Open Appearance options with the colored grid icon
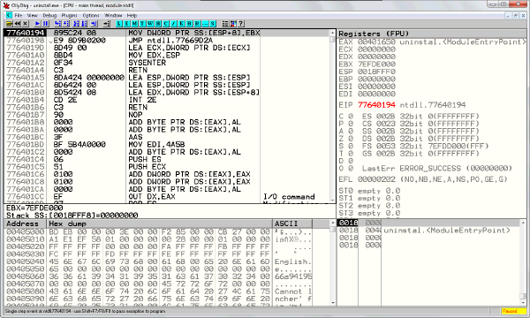Screen dimensions: 530x318 [233, 24]
